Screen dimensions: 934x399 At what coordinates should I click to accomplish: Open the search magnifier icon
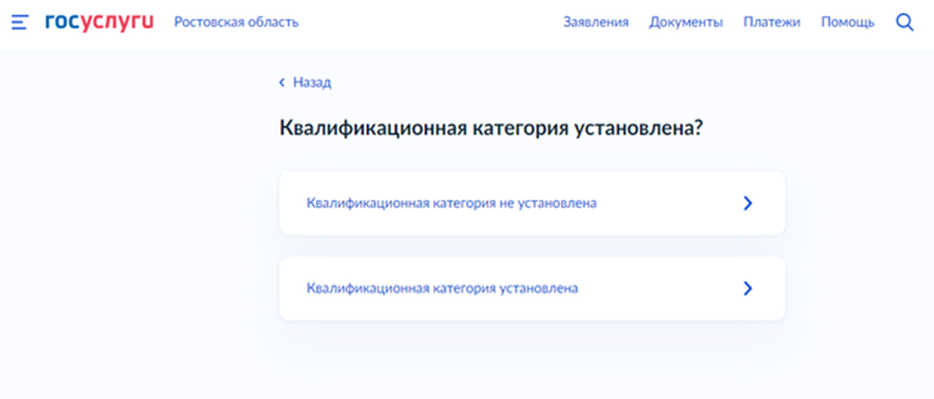905,22
